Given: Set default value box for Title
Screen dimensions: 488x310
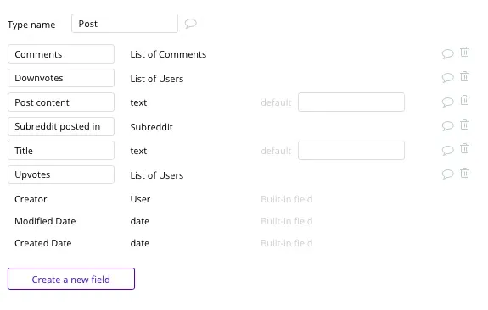Looking at the screenshot, I should 351,150.
